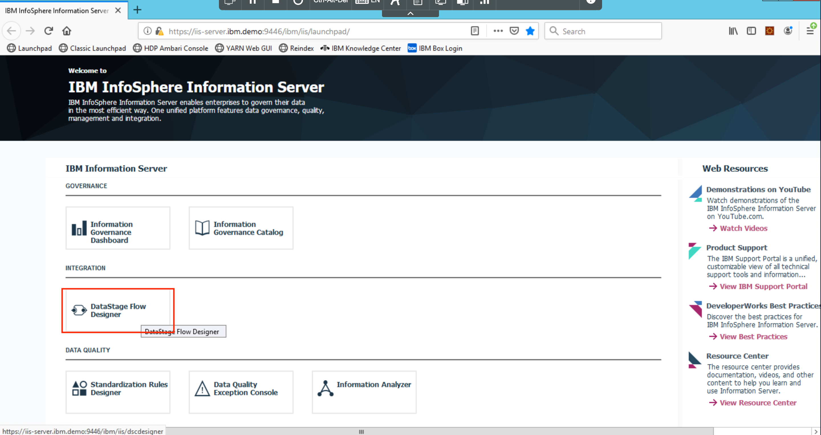Image resolution: width=821 pixels, height=435 pixels.
Task: Toggle reader view icon
Action: (x=475, y=31)
